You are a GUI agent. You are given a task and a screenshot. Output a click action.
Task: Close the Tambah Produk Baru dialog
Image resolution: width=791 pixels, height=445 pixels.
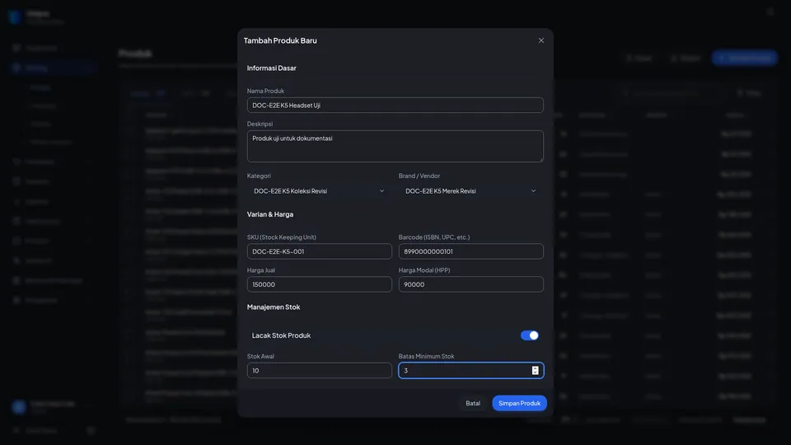[541, 40]
